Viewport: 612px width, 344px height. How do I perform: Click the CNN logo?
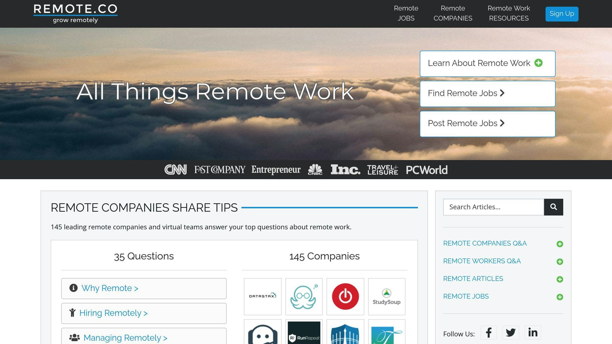pyautogui.click(x=176, y=170)
